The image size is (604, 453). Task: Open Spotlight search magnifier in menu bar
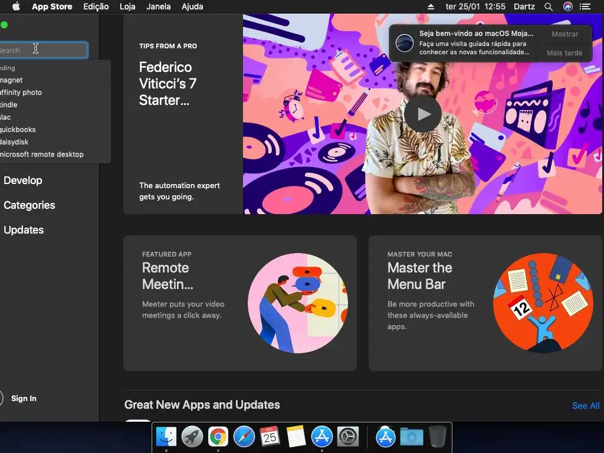pos(549,6)
